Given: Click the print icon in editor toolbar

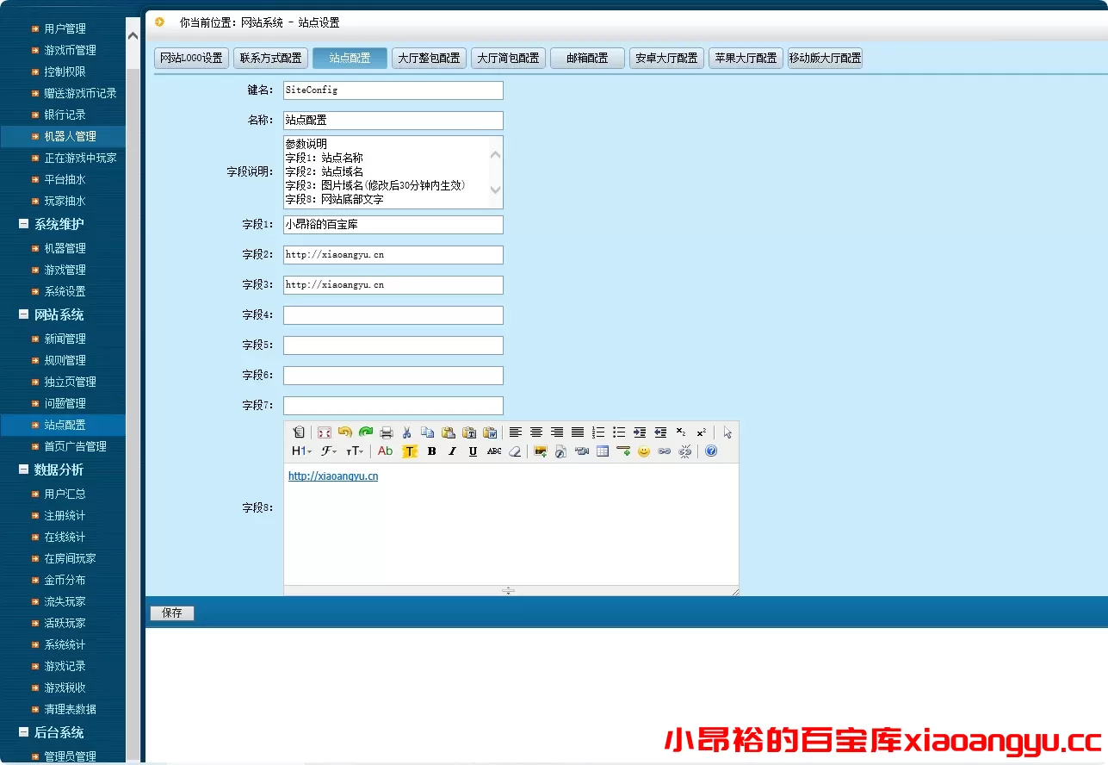Looking at the screenshot, I should pyautogui.click(x=387, y=432).
